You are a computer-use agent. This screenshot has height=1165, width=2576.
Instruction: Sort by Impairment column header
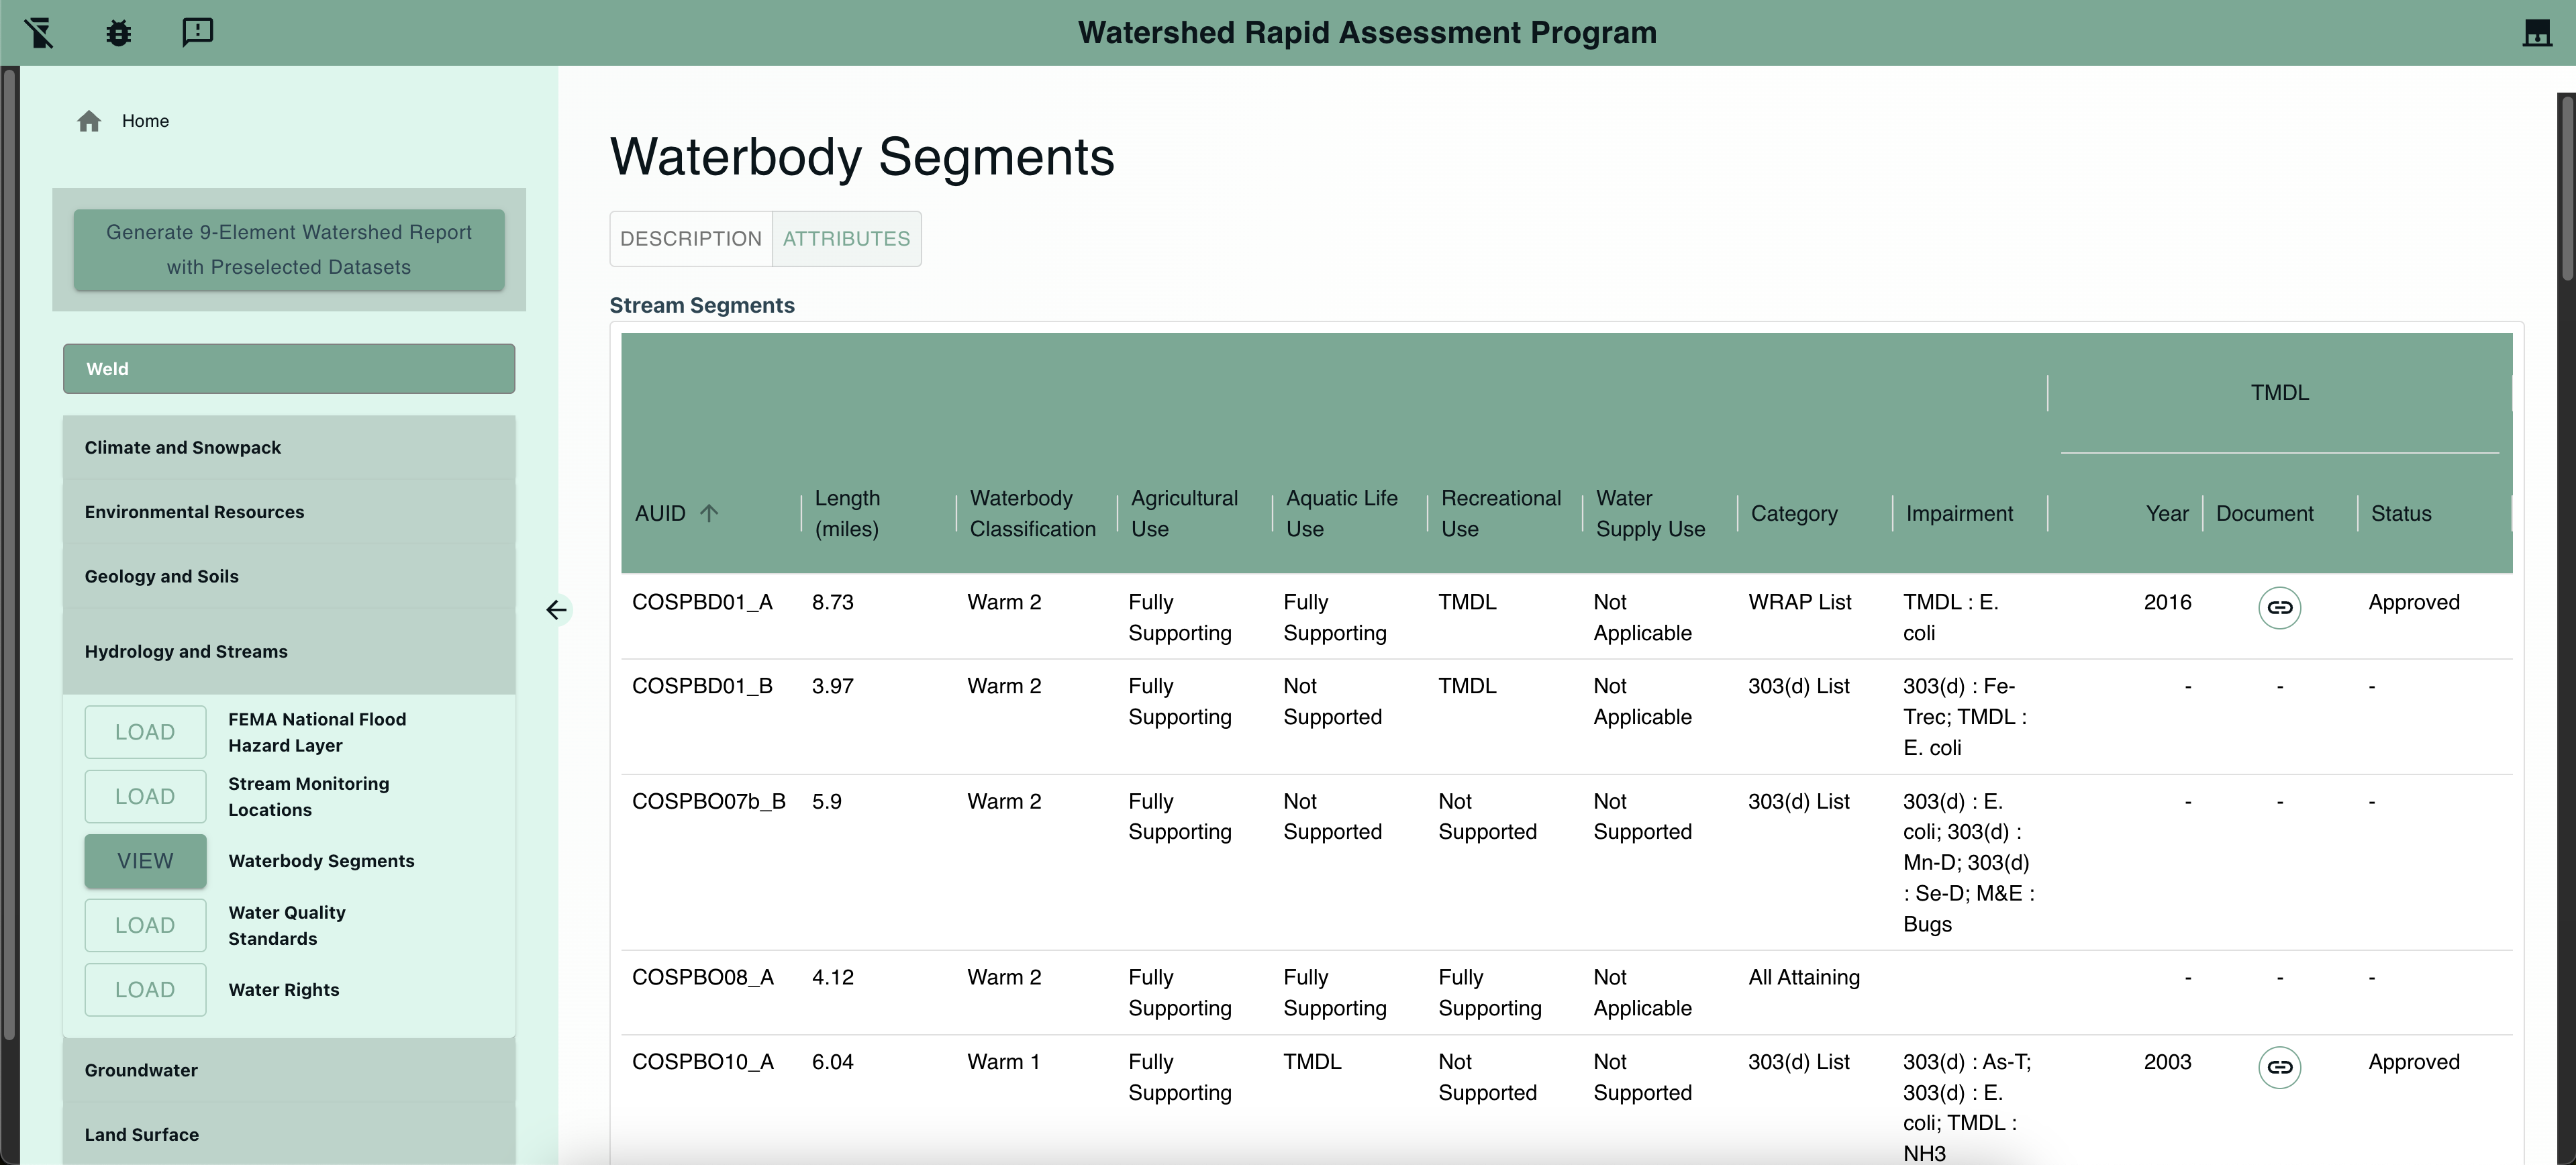coord(1959,513)
